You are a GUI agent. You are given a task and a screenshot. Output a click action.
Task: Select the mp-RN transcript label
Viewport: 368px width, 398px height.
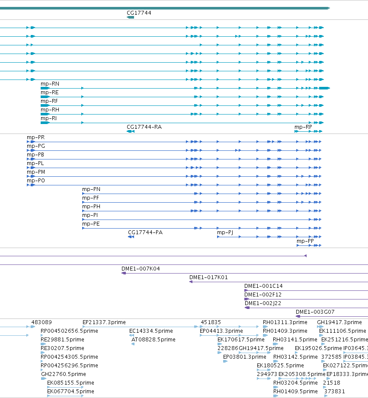(x=50, y=84)
